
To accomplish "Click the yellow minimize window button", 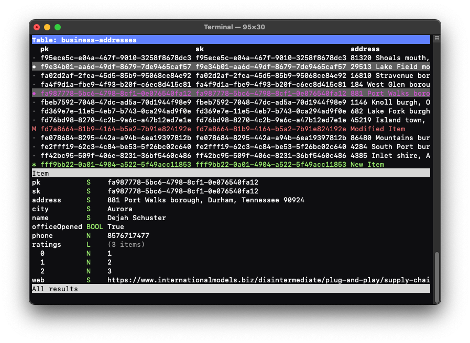I will 47,27.
